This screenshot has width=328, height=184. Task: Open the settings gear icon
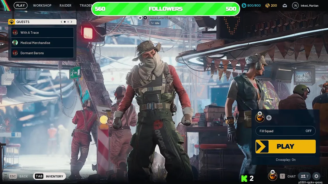[316, 176]
